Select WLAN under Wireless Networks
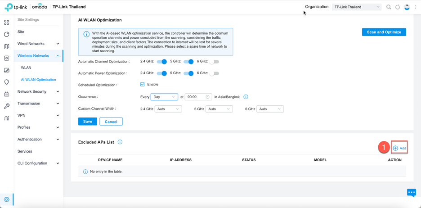The width and height of the screenshot is (421, 208). (26, 68)
